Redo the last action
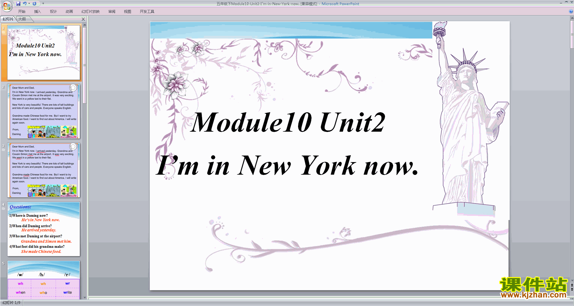Image resolution: width=574 pixels, height=306 pixels. (x=34, y=4)
